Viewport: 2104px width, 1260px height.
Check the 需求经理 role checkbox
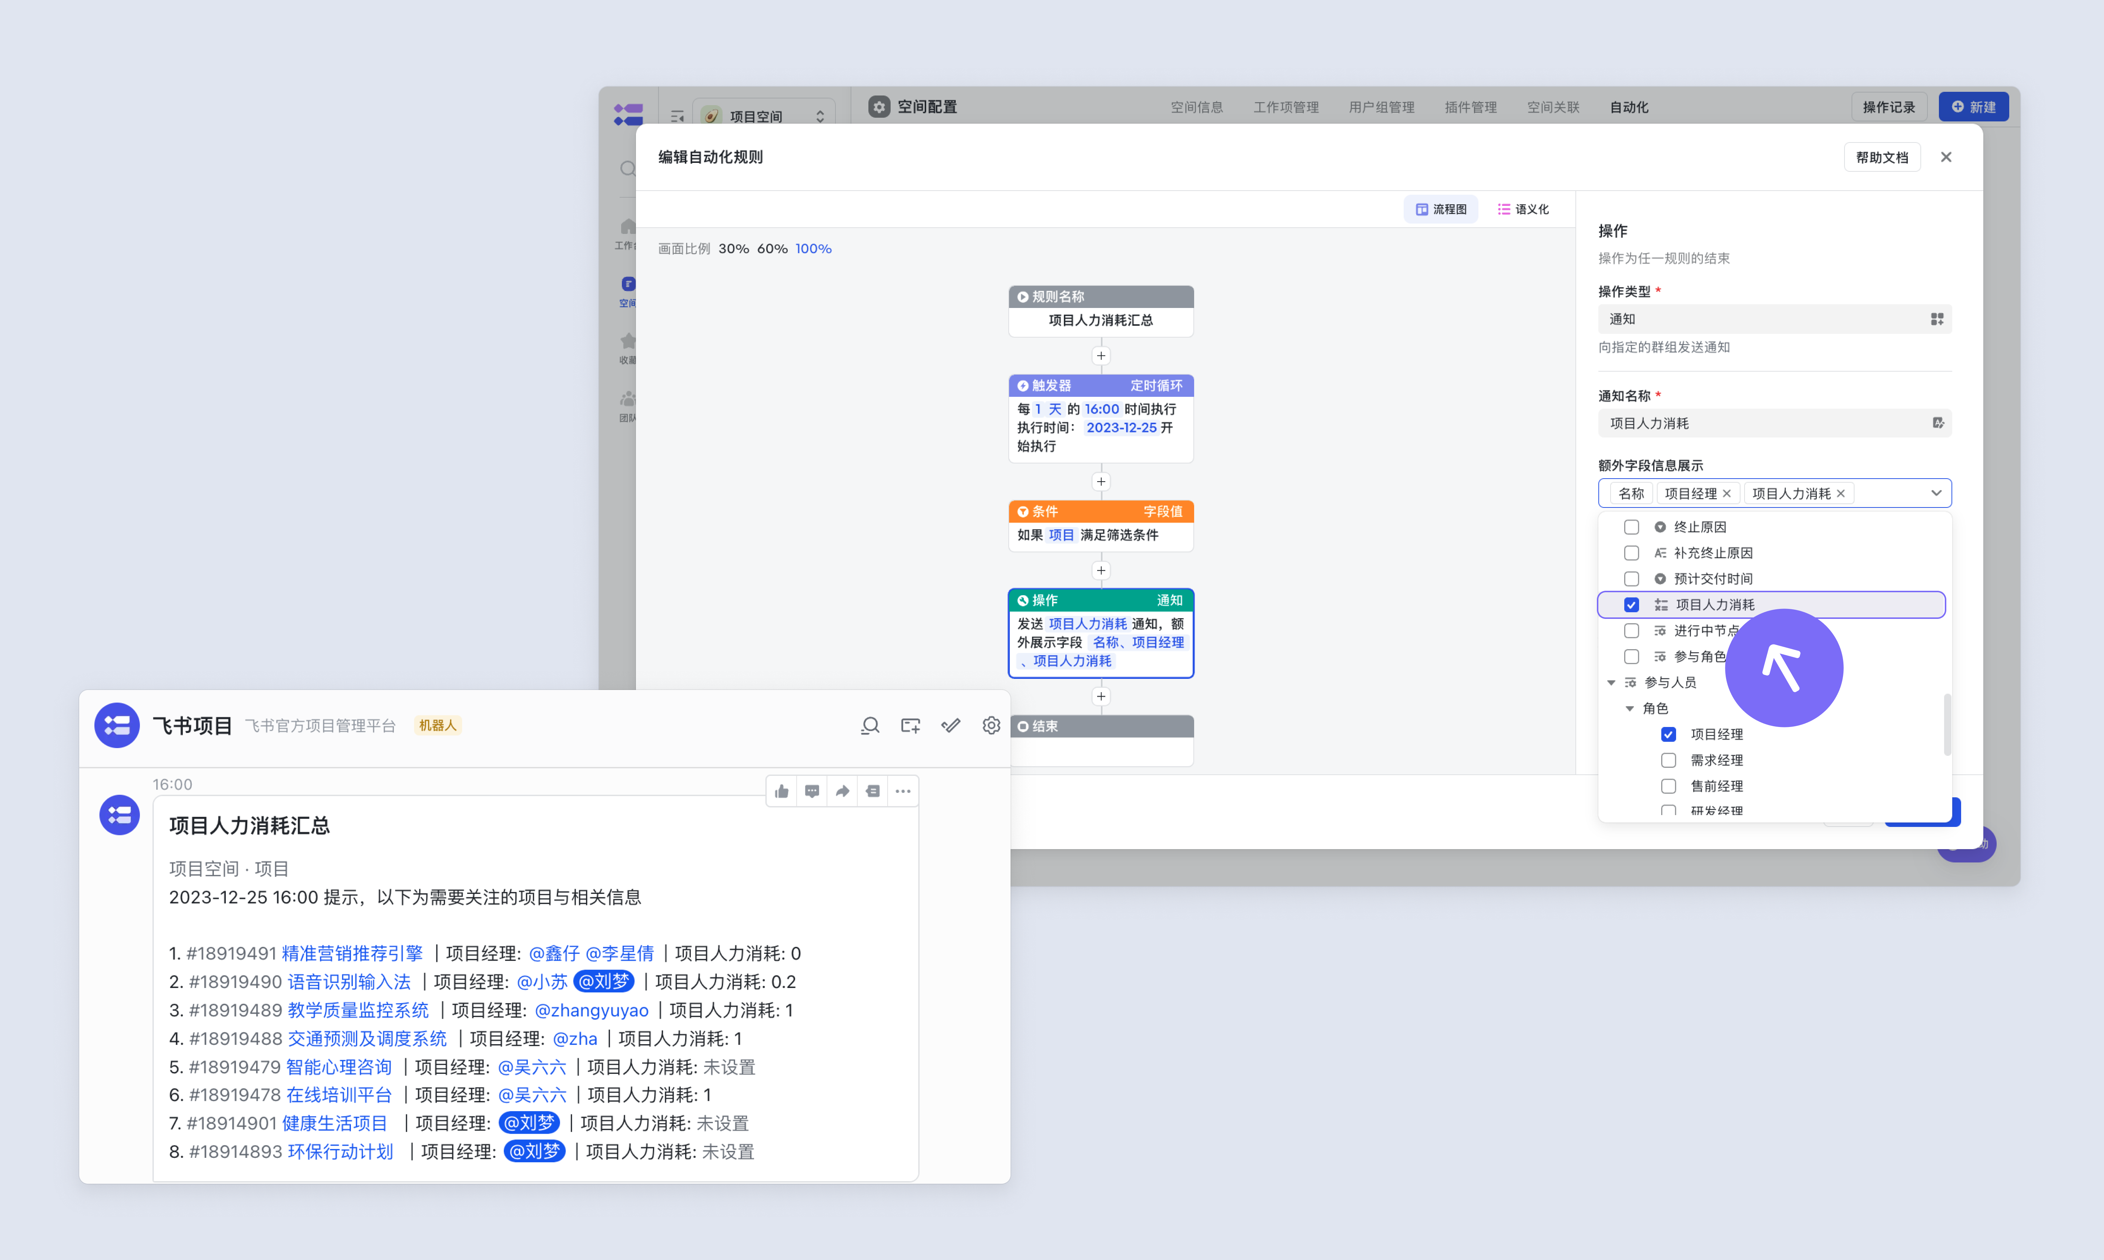click(1668, 760)
